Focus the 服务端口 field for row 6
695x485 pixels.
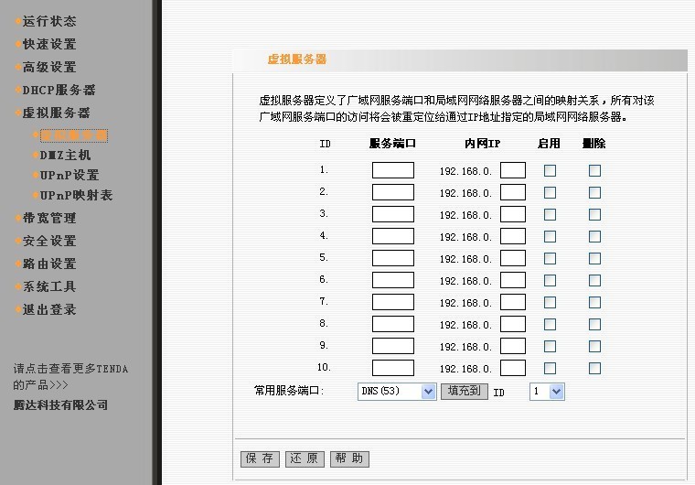click(393, 280)
